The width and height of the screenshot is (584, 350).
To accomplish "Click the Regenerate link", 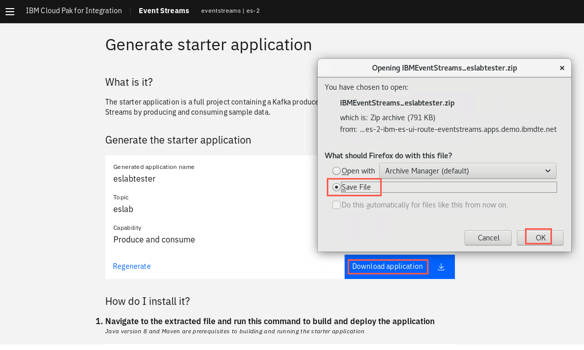I will (132, 266).
